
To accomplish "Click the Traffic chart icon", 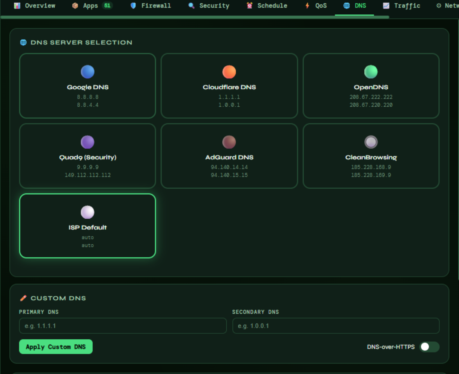I will pyautogui.click(x=386, y=6).
